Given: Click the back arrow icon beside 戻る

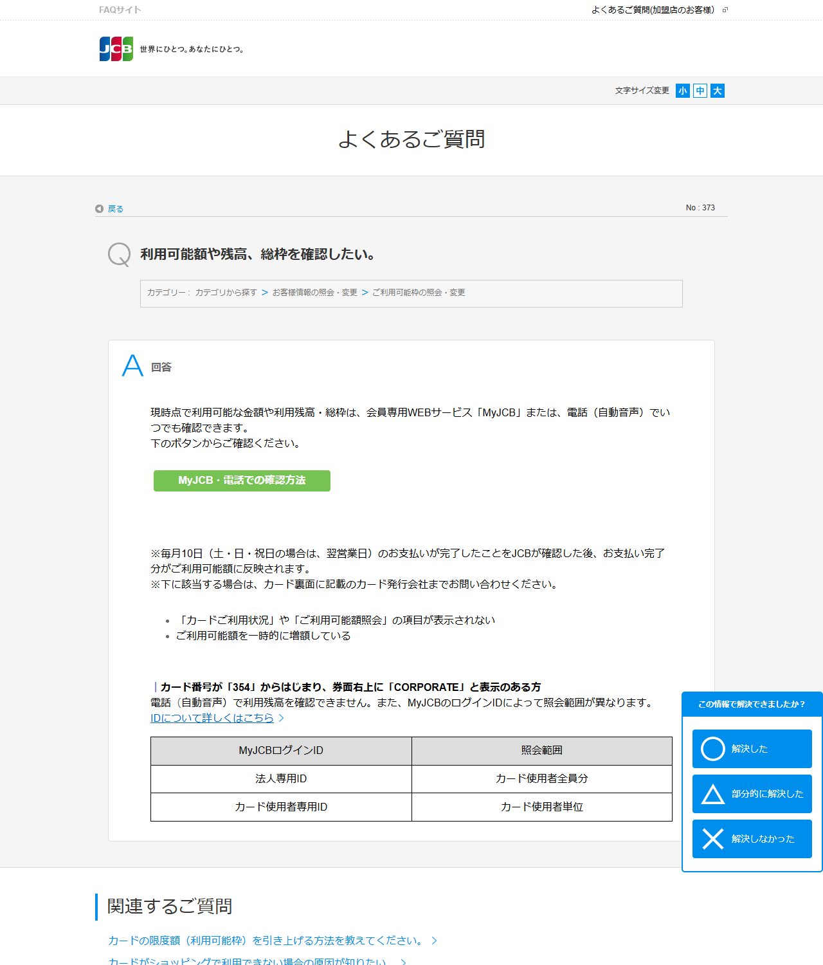Looking at the screenshot, I should coord(99,208).
